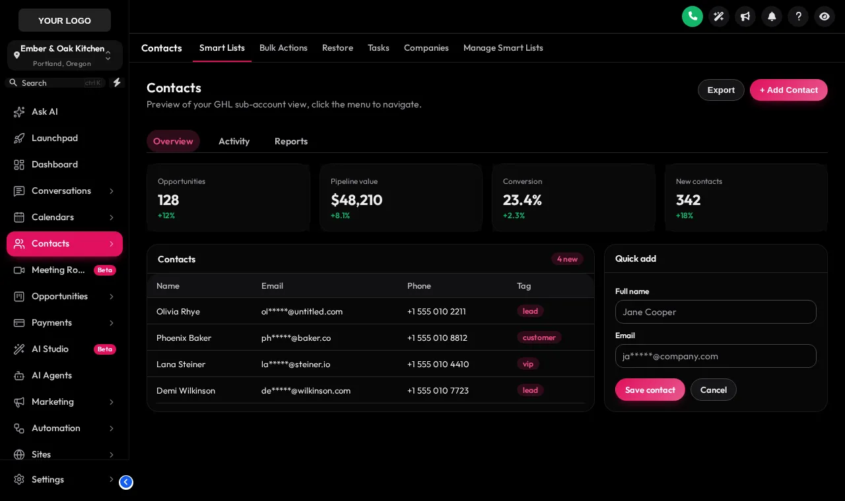Expand the Conversations submenu chevron

112,191
